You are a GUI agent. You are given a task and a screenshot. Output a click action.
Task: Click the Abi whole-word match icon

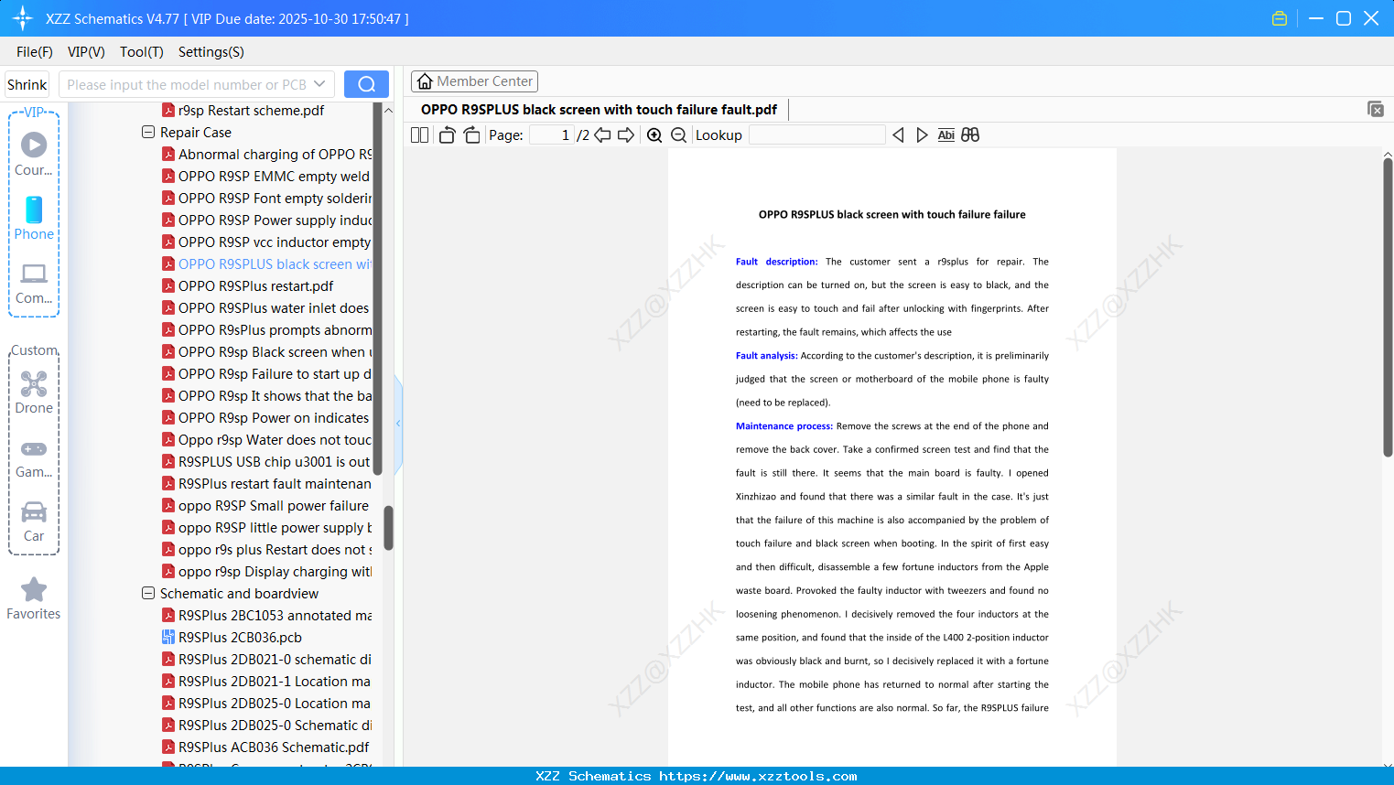click(x=946, y=135)
